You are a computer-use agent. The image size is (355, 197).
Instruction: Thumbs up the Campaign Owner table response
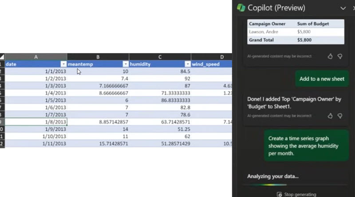330,56
